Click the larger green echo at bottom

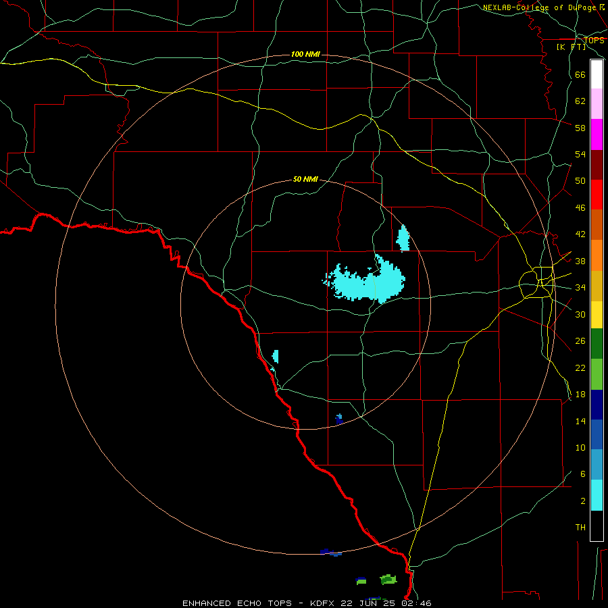(388, 580)
